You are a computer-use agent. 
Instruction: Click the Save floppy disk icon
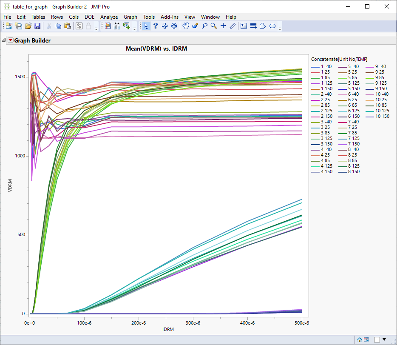click(37, 26)
